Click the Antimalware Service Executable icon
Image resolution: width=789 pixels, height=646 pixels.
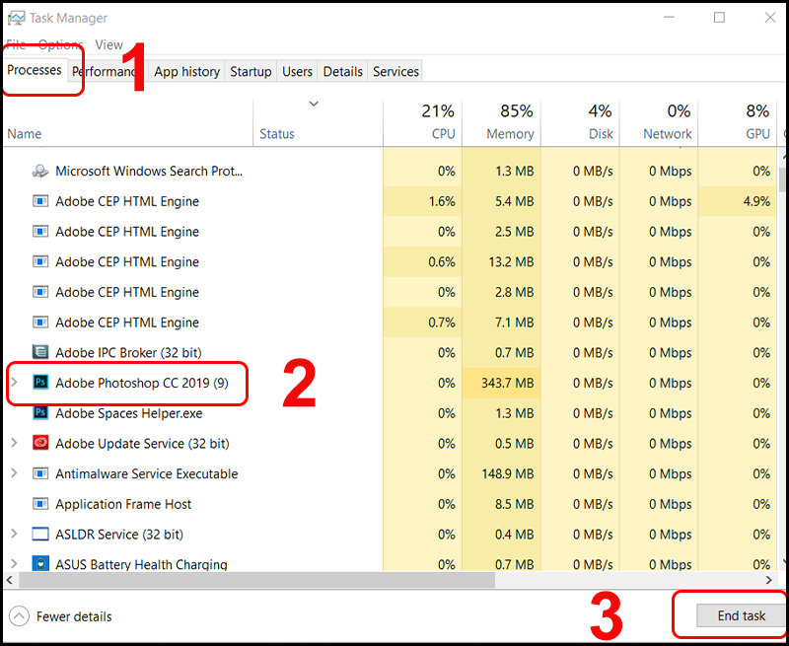(40, 473)
